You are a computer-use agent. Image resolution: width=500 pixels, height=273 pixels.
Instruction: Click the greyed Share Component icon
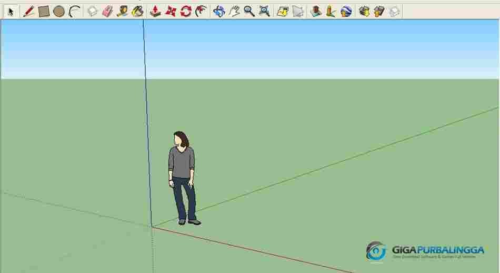click(x=394, y=12)
